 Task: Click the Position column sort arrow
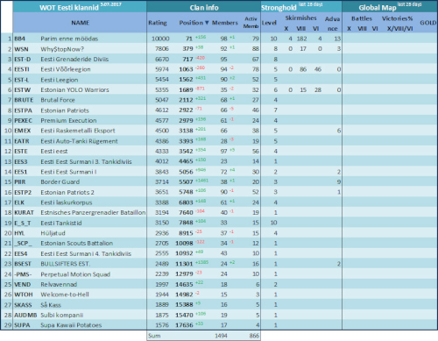(x=207, y=23)
